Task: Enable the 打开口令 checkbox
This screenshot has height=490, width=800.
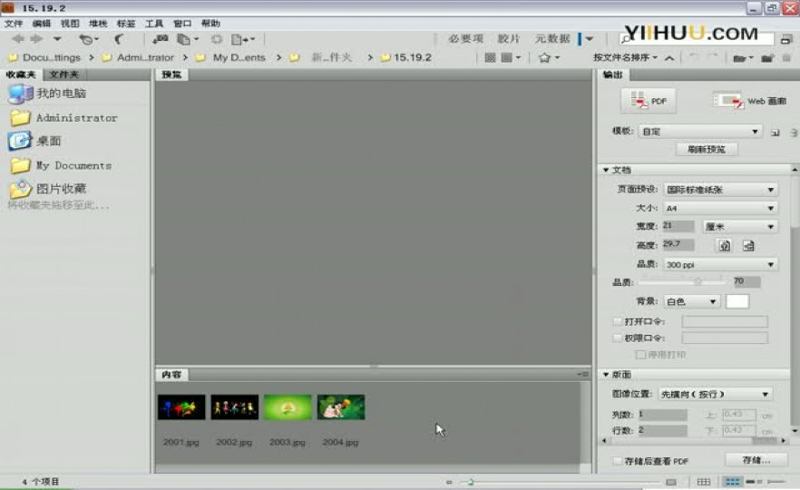Action: 618,321
